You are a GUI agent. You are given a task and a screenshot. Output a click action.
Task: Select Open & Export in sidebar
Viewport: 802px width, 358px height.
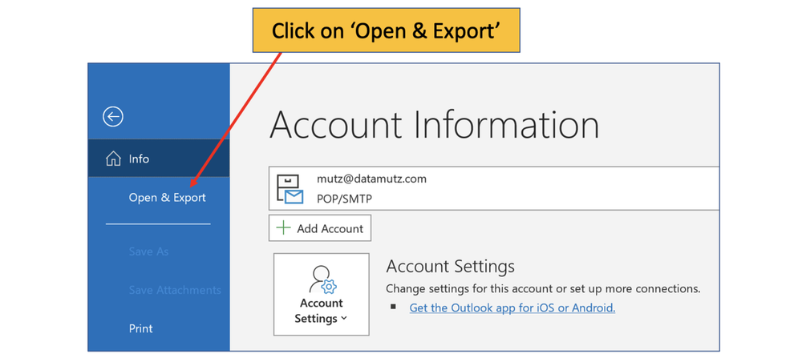(168, 198)
